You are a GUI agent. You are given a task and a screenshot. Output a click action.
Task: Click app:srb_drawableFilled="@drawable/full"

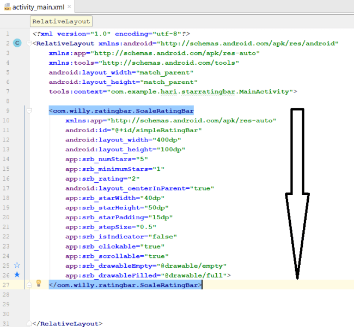click(147, 275)
